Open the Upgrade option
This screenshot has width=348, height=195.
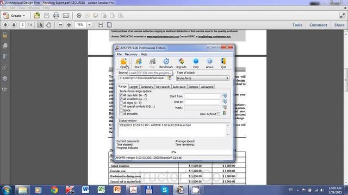181,63
